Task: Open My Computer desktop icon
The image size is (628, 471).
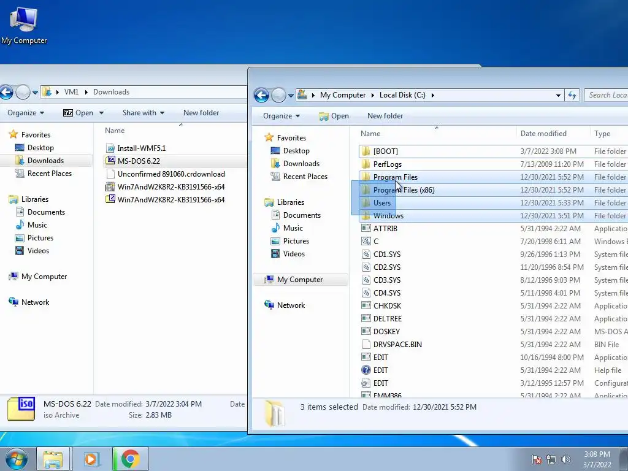Action: 24,25
